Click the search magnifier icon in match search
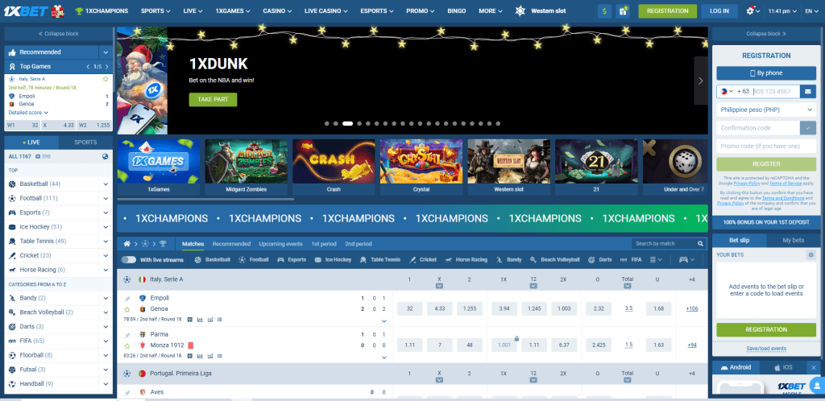825x401 pixels. coord(700,244)
